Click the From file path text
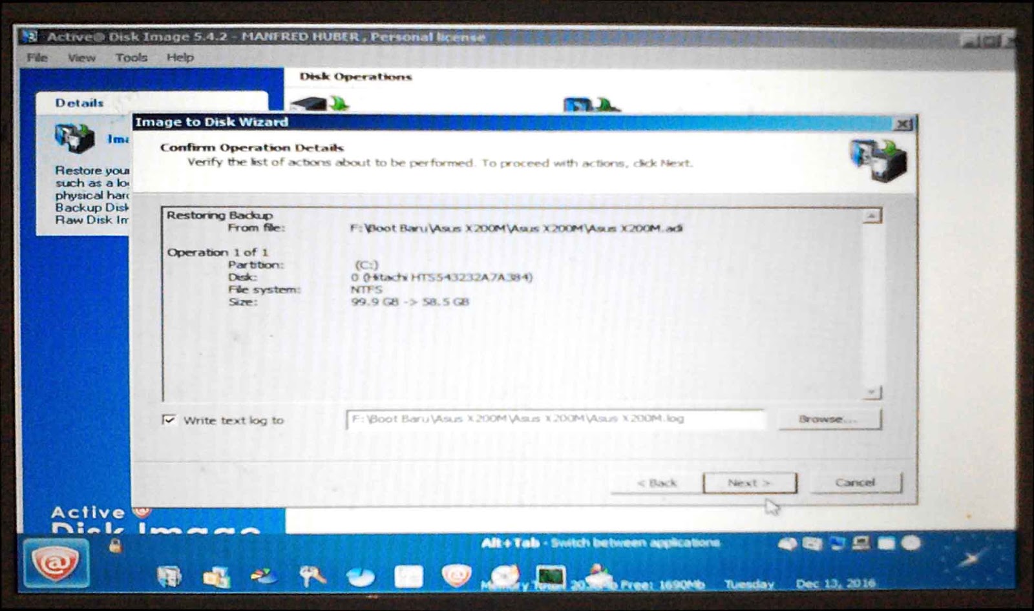1034x611 pixels. tap(516, 228)
